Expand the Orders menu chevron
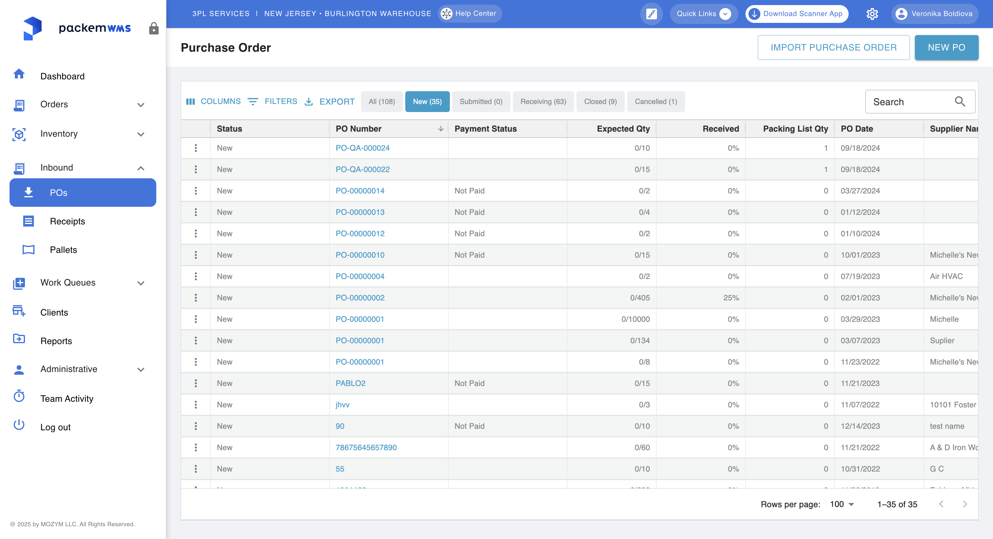The height and width of the screenshot is (539, 993). [x=141, y=105]
